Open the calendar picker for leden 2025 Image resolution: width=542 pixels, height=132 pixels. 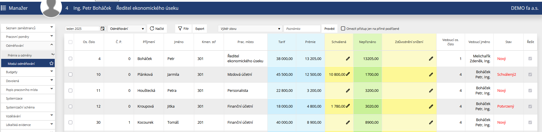tap(103, 28)
